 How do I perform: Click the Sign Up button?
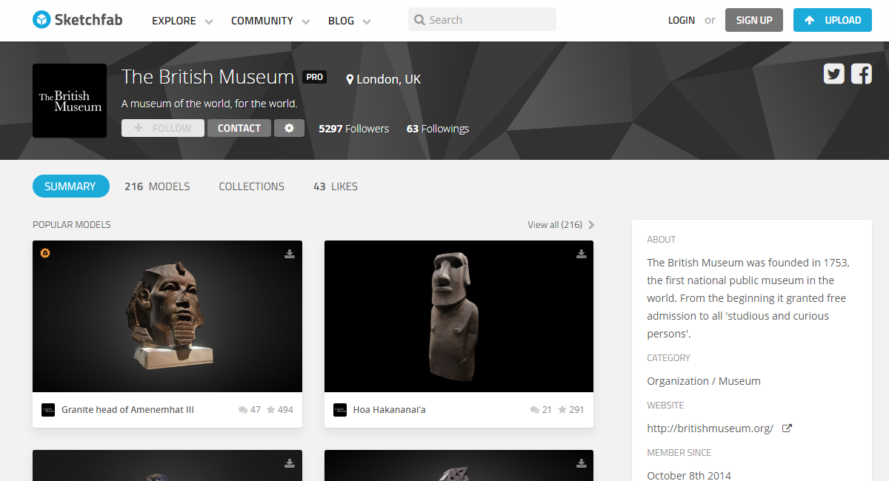tap(754, 20)
